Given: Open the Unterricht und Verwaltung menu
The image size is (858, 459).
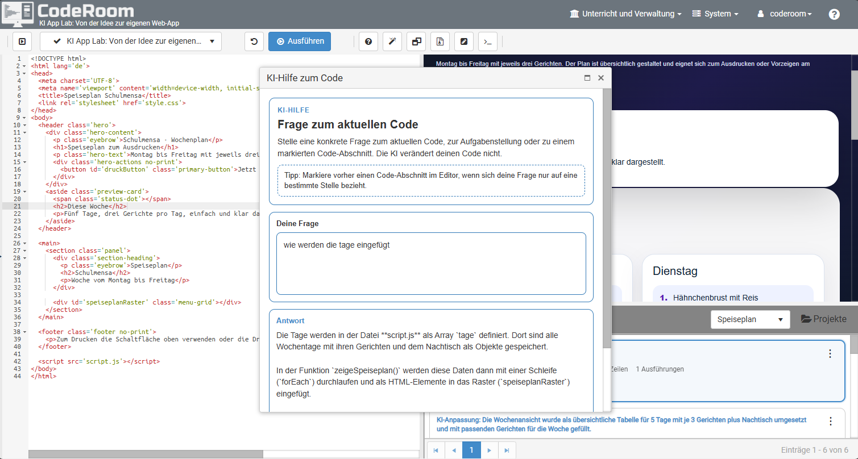Looking at the screenshot, I should [x=625, y=14].
